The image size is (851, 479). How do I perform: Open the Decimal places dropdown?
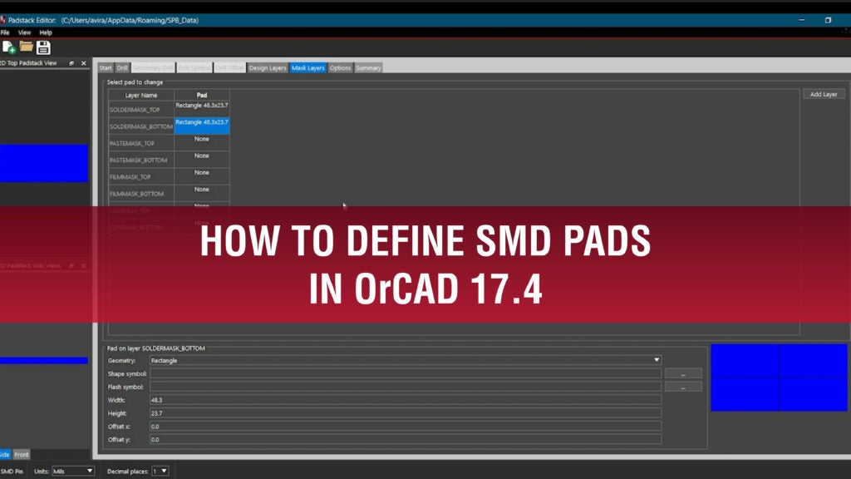(x=162, y=470)
